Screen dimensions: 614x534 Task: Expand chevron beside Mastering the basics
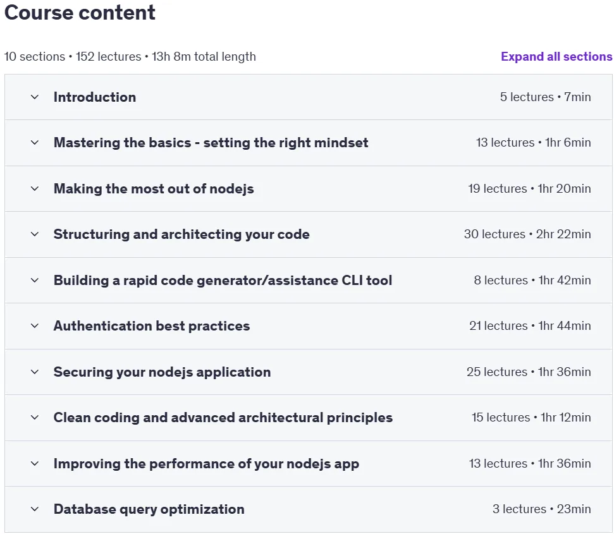(x=34, y=143)
